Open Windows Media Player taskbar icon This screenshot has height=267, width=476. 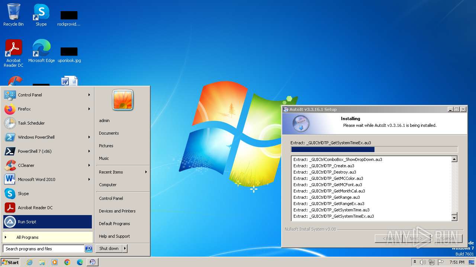pos(55,262)
